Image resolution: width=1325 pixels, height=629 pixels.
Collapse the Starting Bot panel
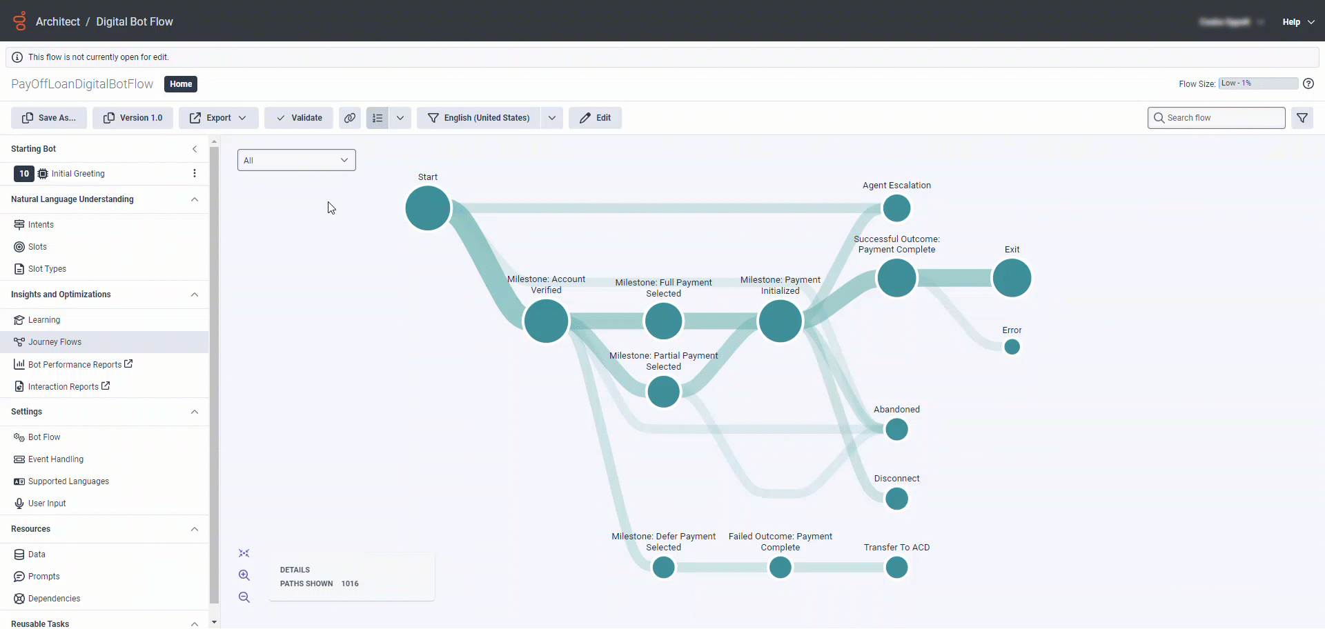click(x=195, y=148)
